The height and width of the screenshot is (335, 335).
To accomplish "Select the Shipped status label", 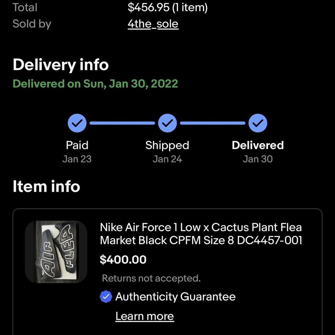I will pos(167,145).
